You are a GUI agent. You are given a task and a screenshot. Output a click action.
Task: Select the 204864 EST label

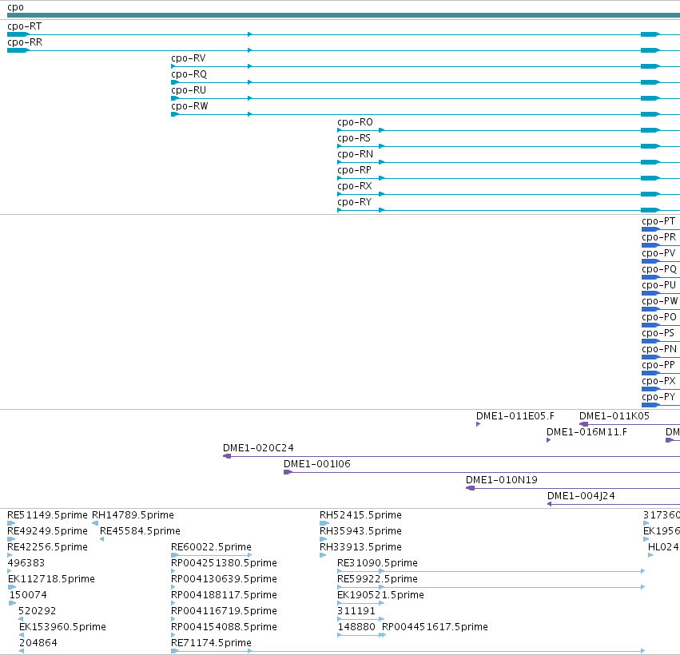coord(38,644)
